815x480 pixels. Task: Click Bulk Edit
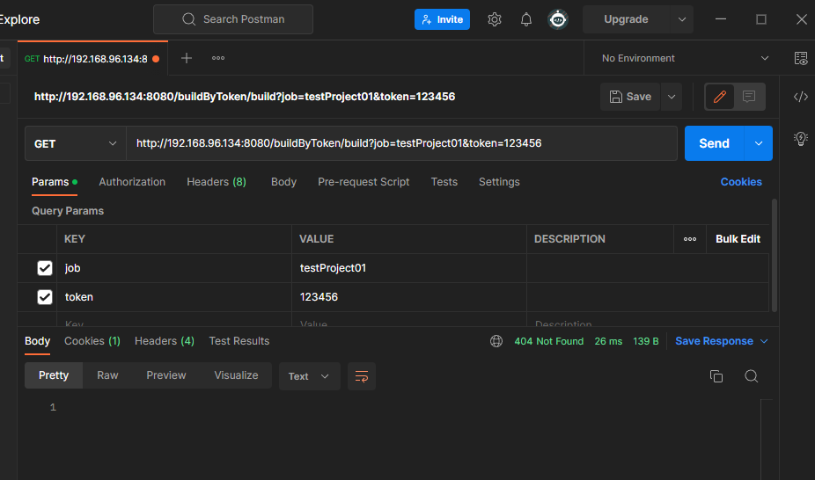(x=738, y=239)
